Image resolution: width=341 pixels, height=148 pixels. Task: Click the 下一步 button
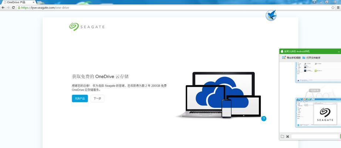97,98
